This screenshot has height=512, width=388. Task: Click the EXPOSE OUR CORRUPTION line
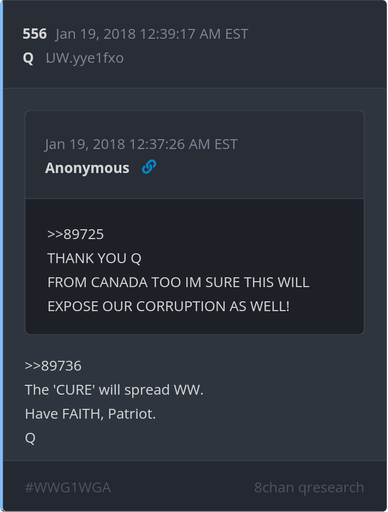coord(168,306)
